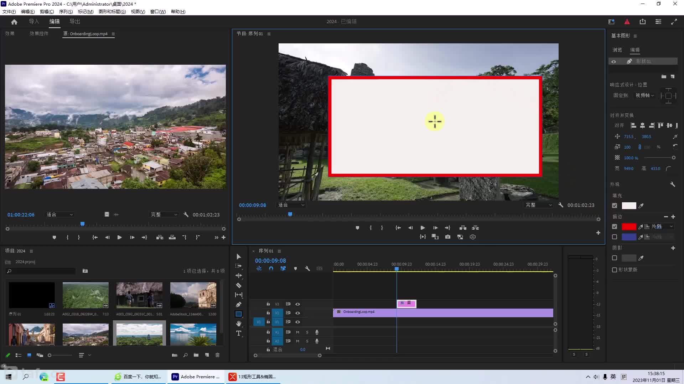Select the Hand tool
This screenshot has height=384, width=684.
[239, 324]
